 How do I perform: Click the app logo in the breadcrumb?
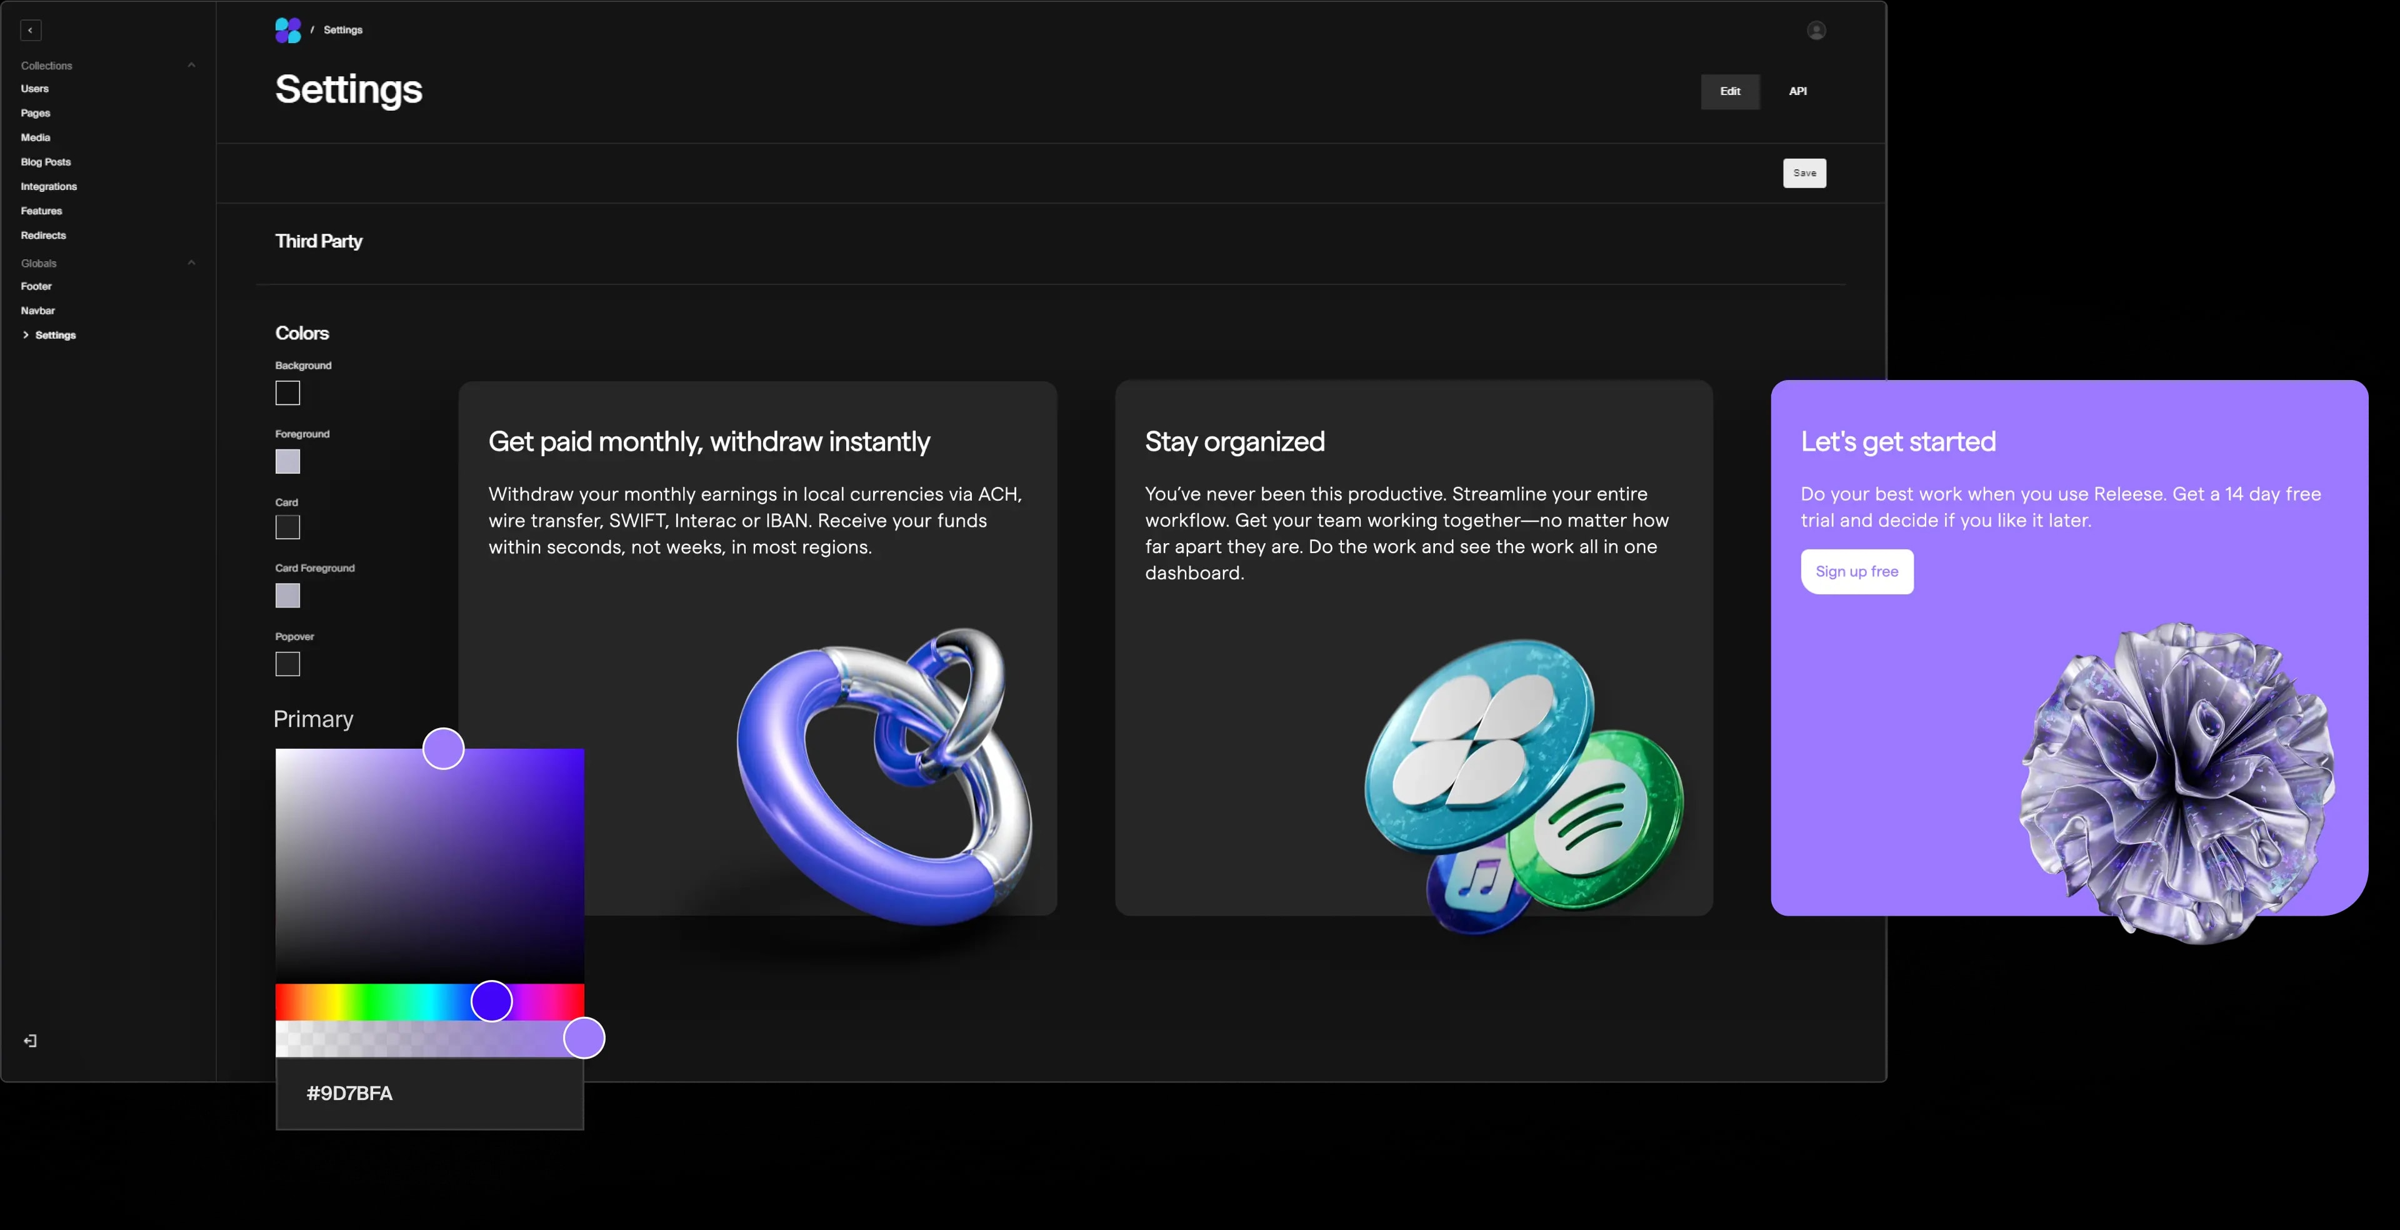tap(288, 31)
